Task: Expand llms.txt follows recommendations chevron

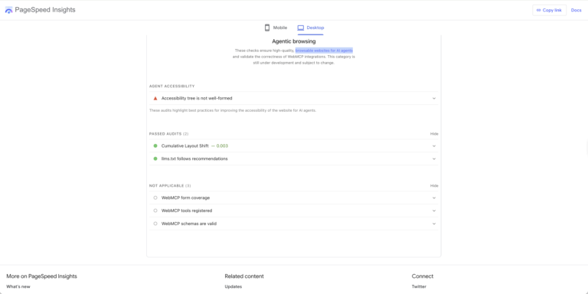Action: [x=434, y=158]
